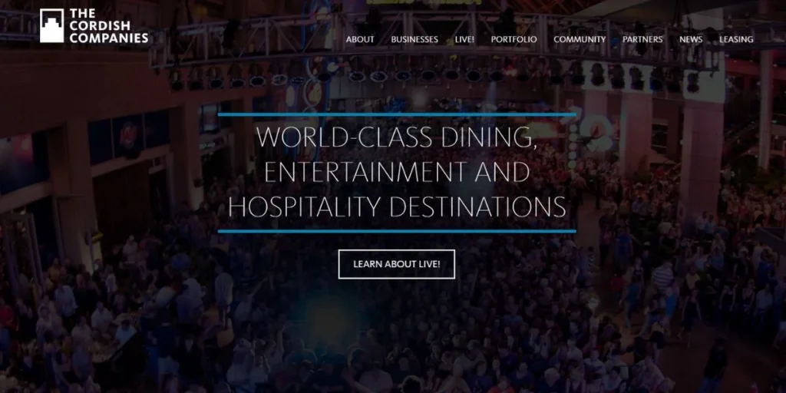The height and width of the screenshot is (393, 786).
Task: Select Partners in the navigation bar
Action: (642, 40)
